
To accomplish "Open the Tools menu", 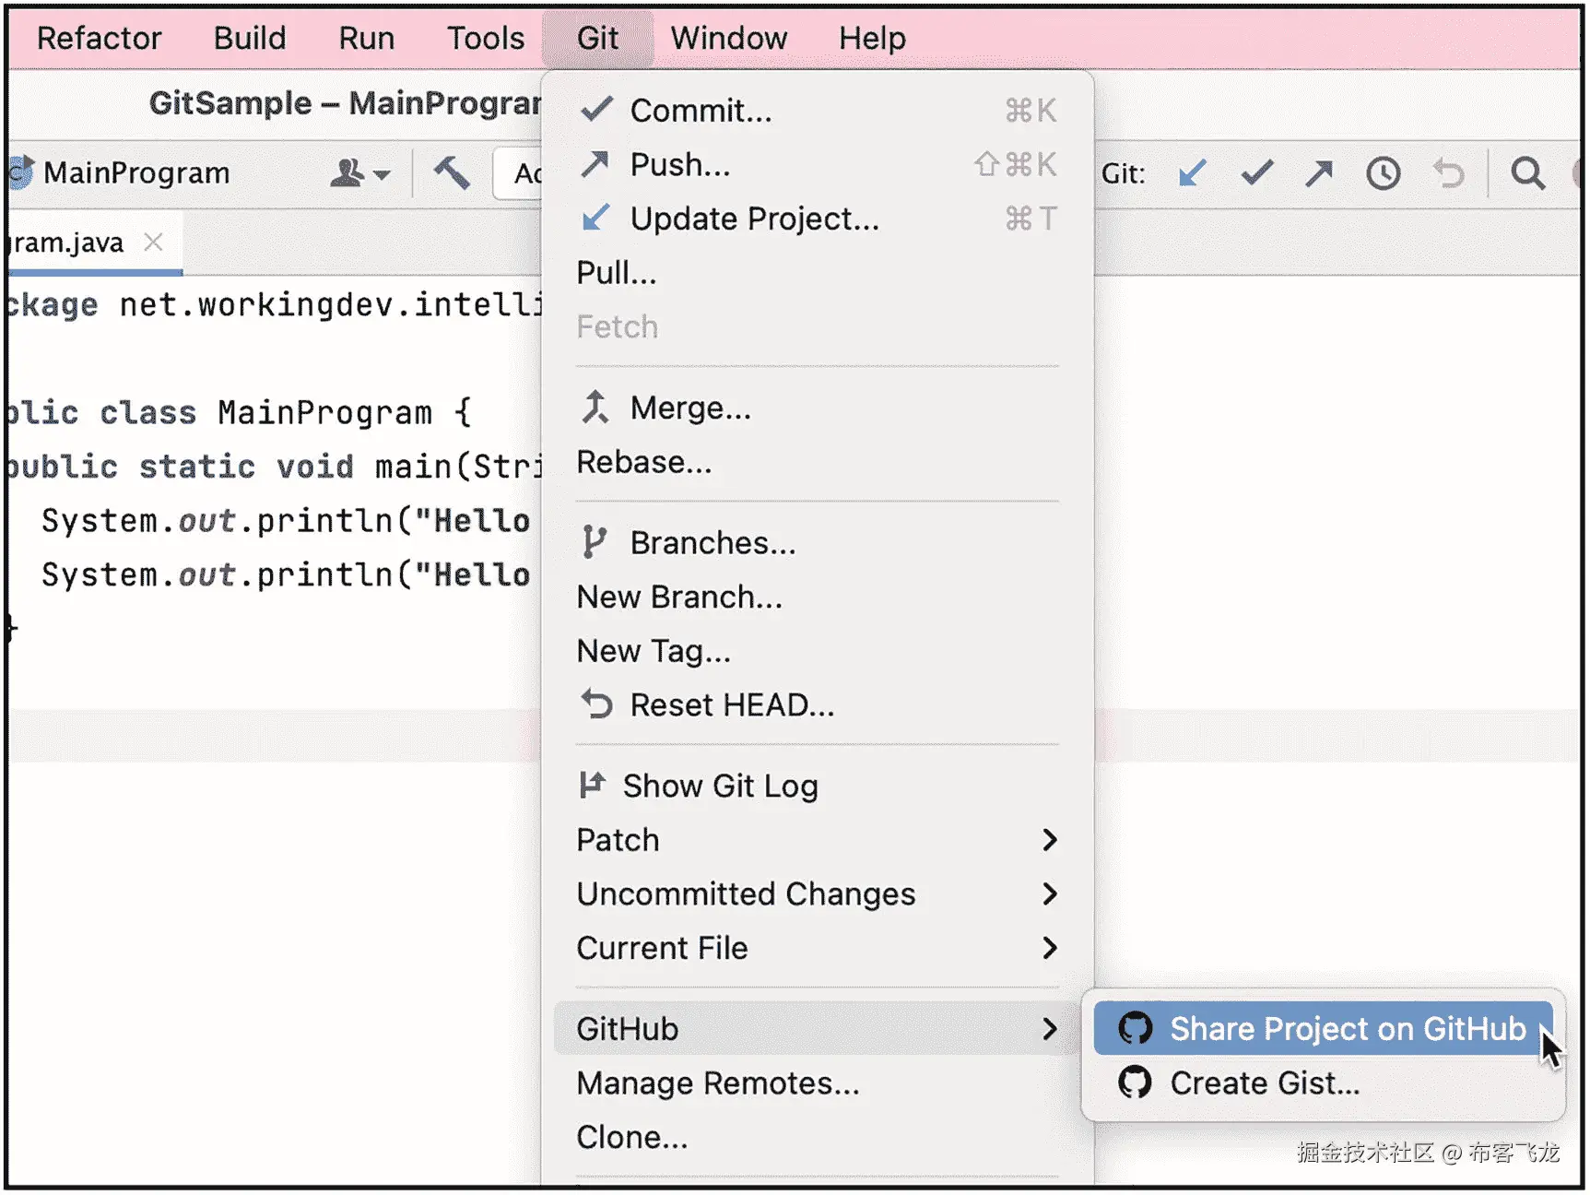I will [x=486, y=38].
